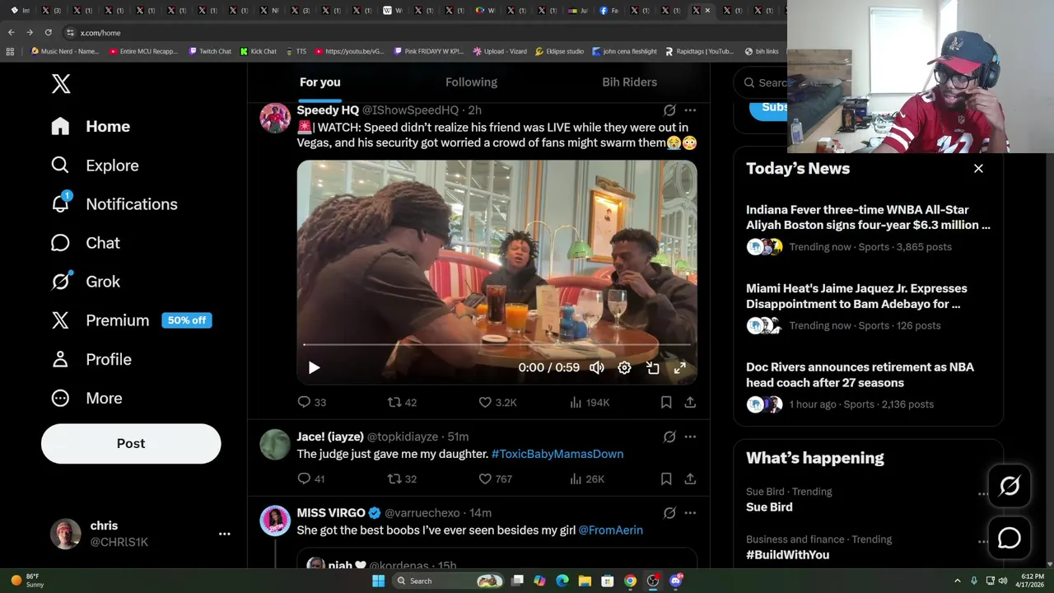Screen dimensions: 1054x593
Task: Reload the page in browser
Action: click(x=48, y=32)
